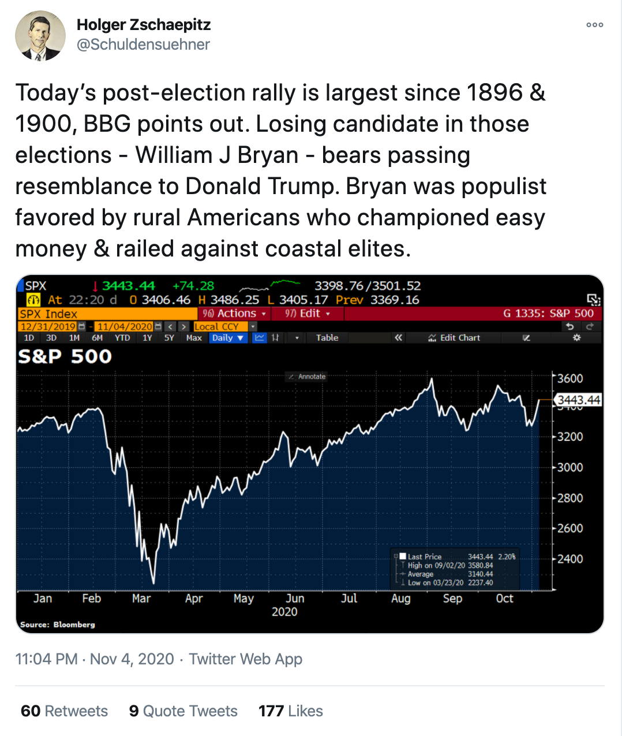Click the collapse double-chevron icon

(x=398, y=338)
